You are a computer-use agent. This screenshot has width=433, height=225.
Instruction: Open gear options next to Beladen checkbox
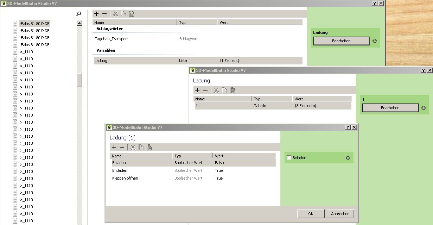(348, 158)
